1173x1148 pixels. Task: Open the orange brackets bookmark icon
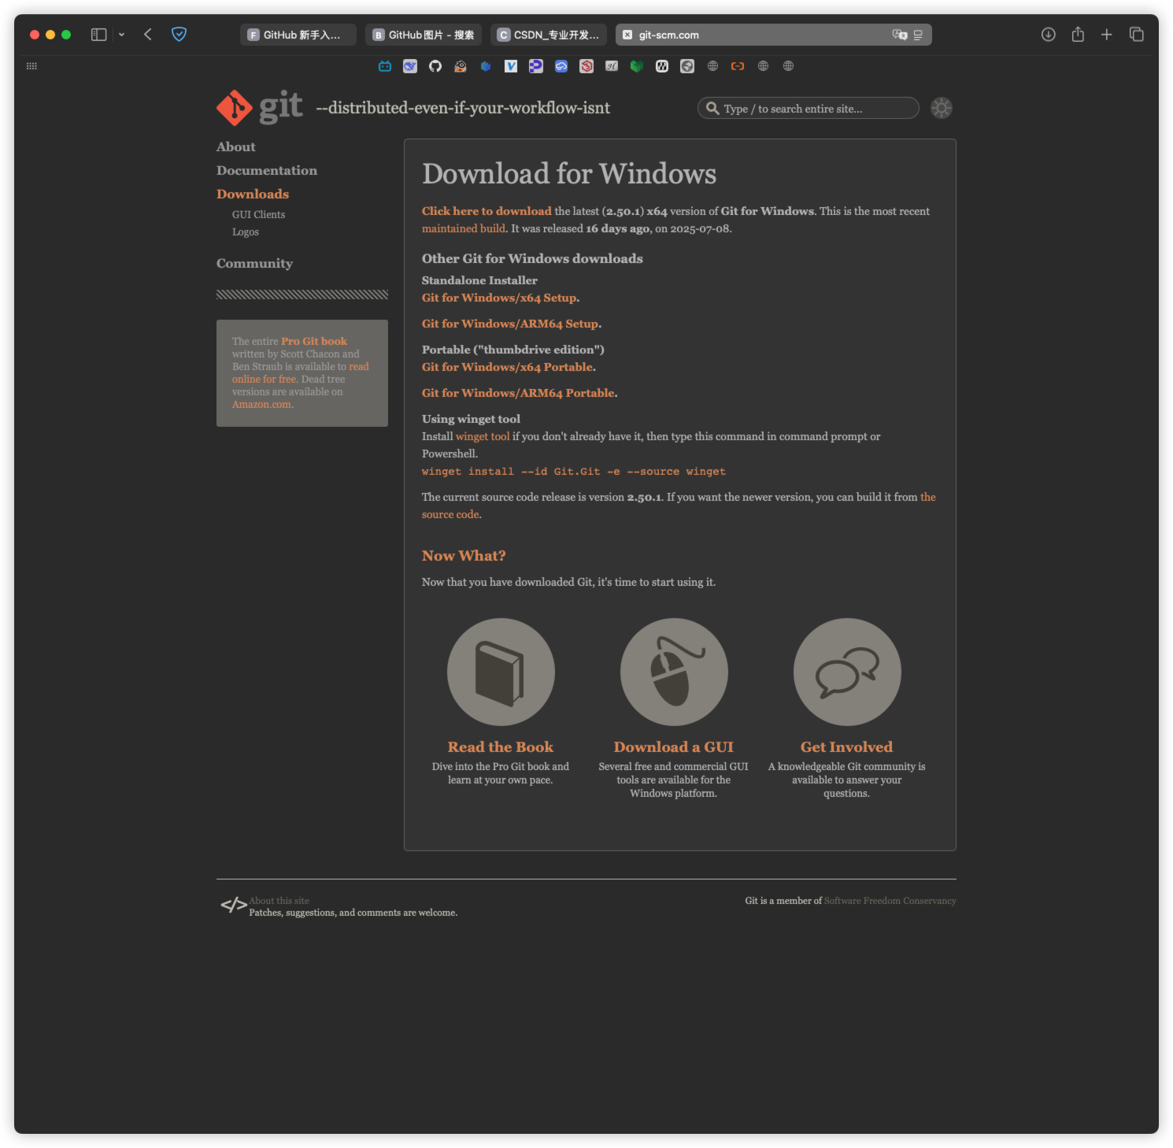click(x=738, y=66)
